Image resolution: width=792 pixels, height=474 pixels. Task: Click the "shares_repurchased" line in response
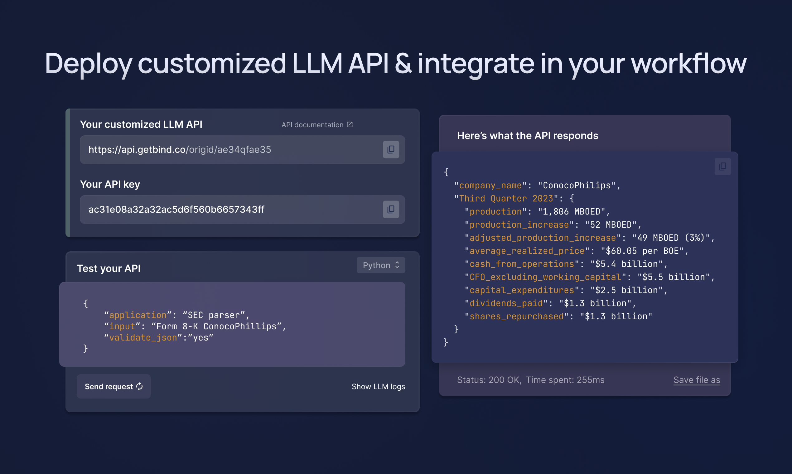(x=558, y=316)
